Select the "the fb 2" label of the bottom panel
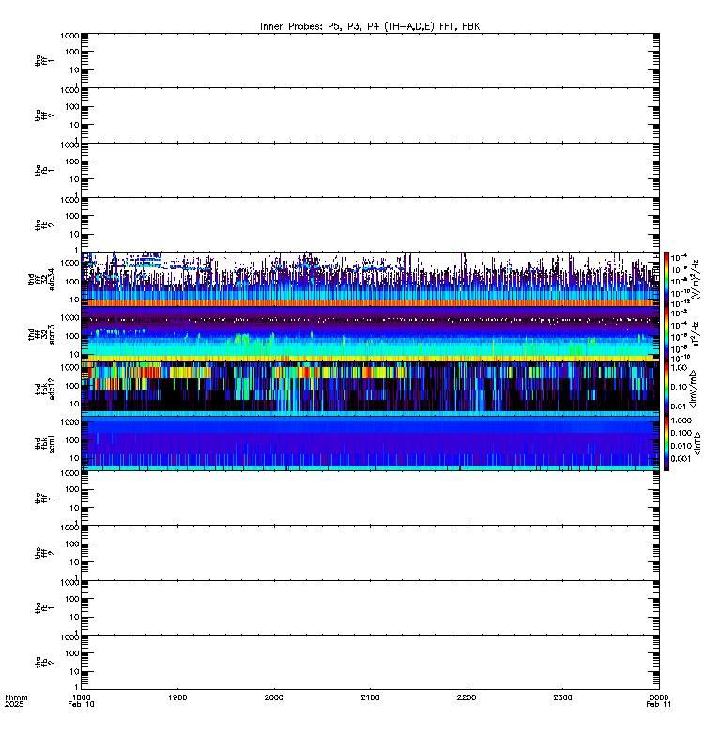The height and width of the screenshot is (751, 704). (45, 663)
